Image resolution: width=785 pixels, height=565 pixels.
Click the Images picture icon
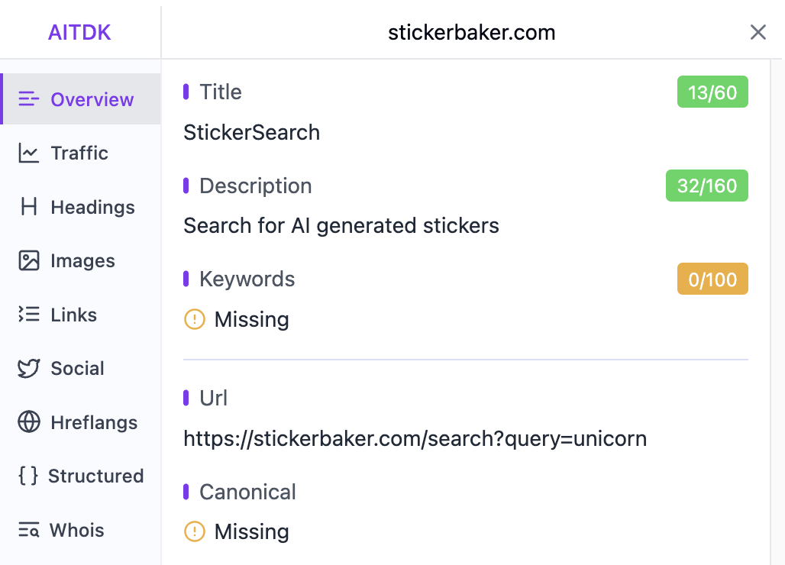29,261
